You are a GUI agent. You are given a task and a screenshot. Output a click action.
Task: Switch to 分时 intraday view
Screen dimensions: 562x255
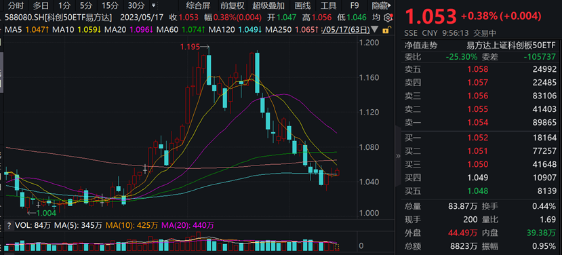16,5
